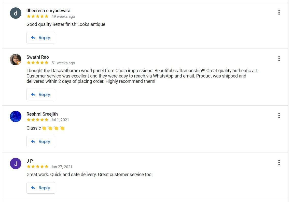Click the star rating on J P's review

tap(37, 167)
